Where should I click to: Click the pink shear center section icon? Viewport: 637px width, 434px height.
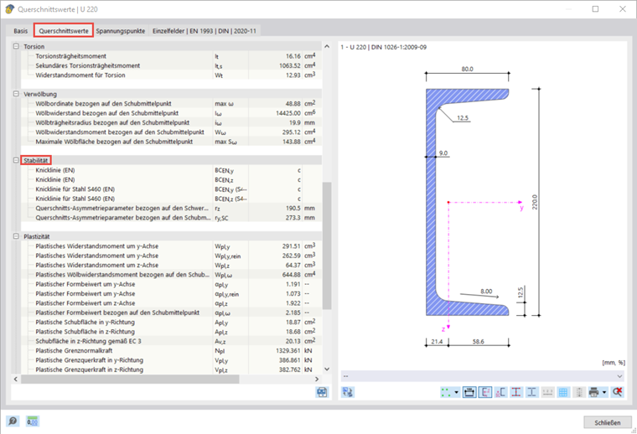click(500, 392)
